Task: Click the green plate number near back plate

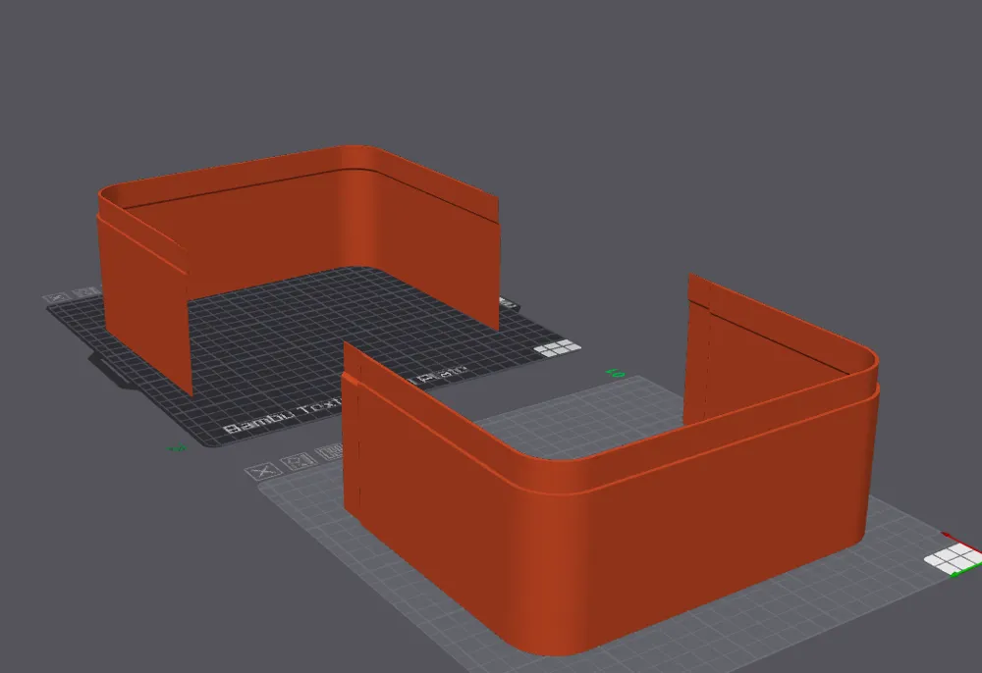Action: [x=178, y=448]
